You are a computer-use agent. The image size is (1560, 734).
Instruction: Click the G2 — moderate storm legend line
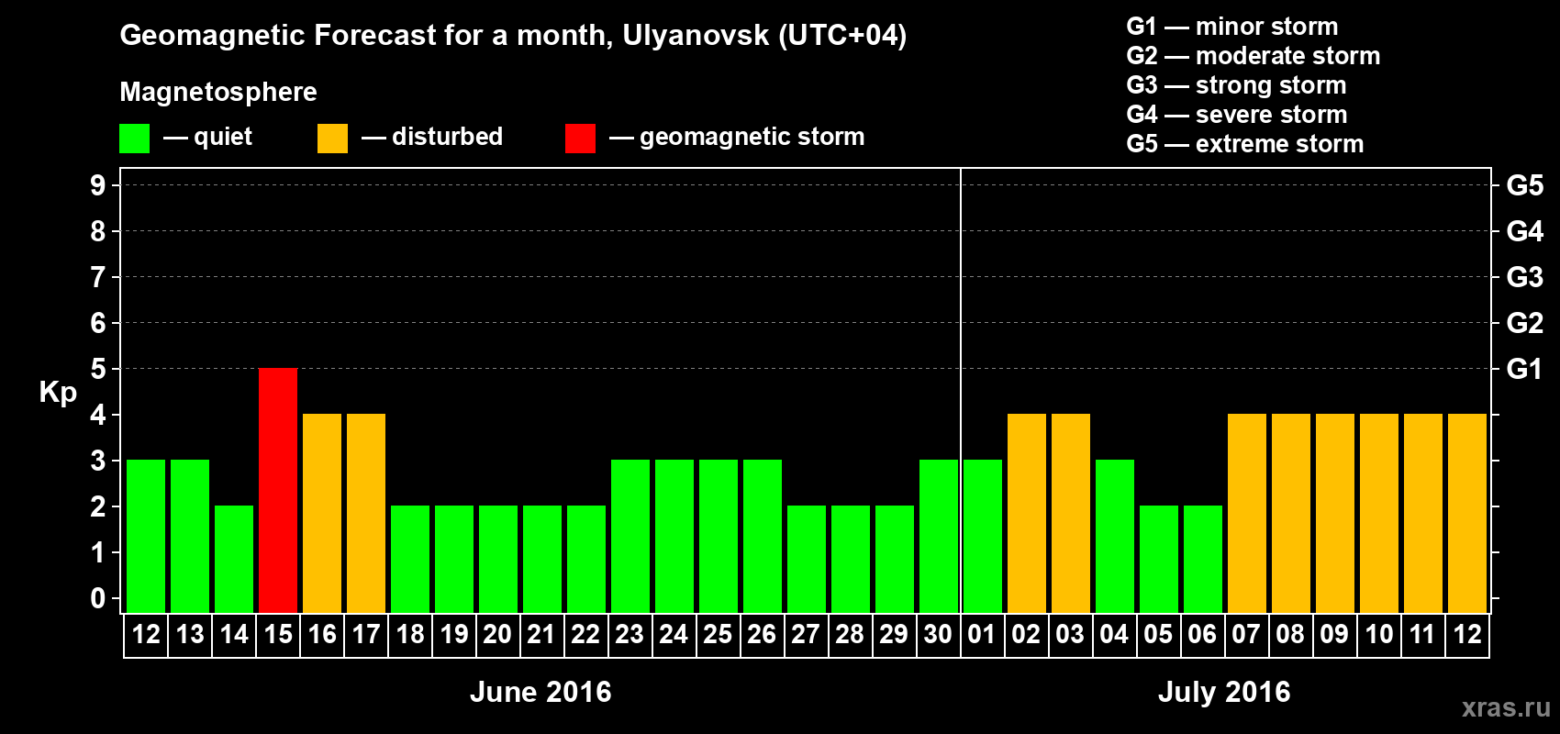click(1254, 56)
